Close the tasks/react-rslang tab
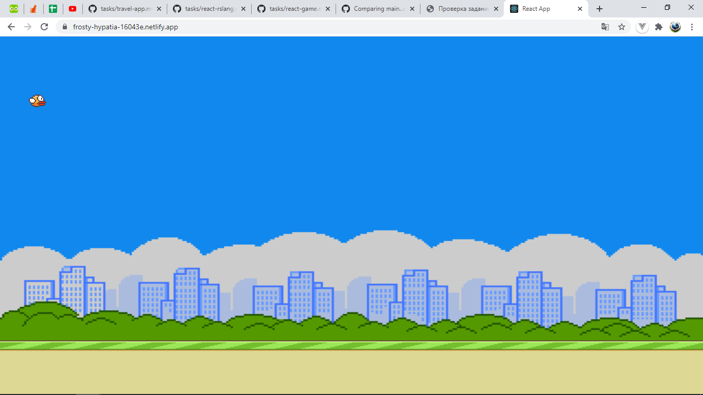The width and height of the screenshot is (703, 395). pyautogui.click(x=243, y=9)
